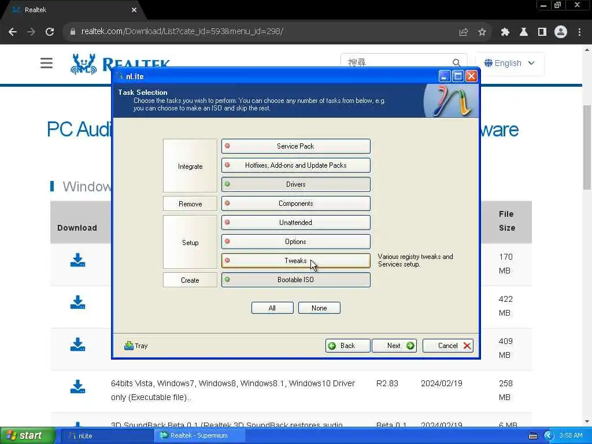Maximize the nLite window

(x=458, y=76)
